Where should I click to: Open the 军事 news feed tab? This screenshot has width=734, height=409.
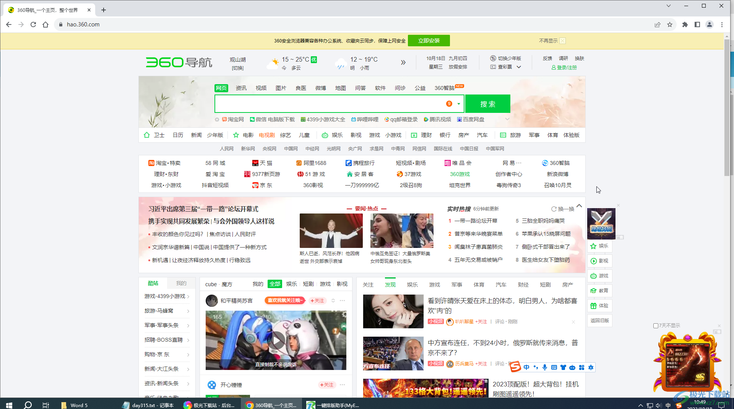[x=456, y=285]
